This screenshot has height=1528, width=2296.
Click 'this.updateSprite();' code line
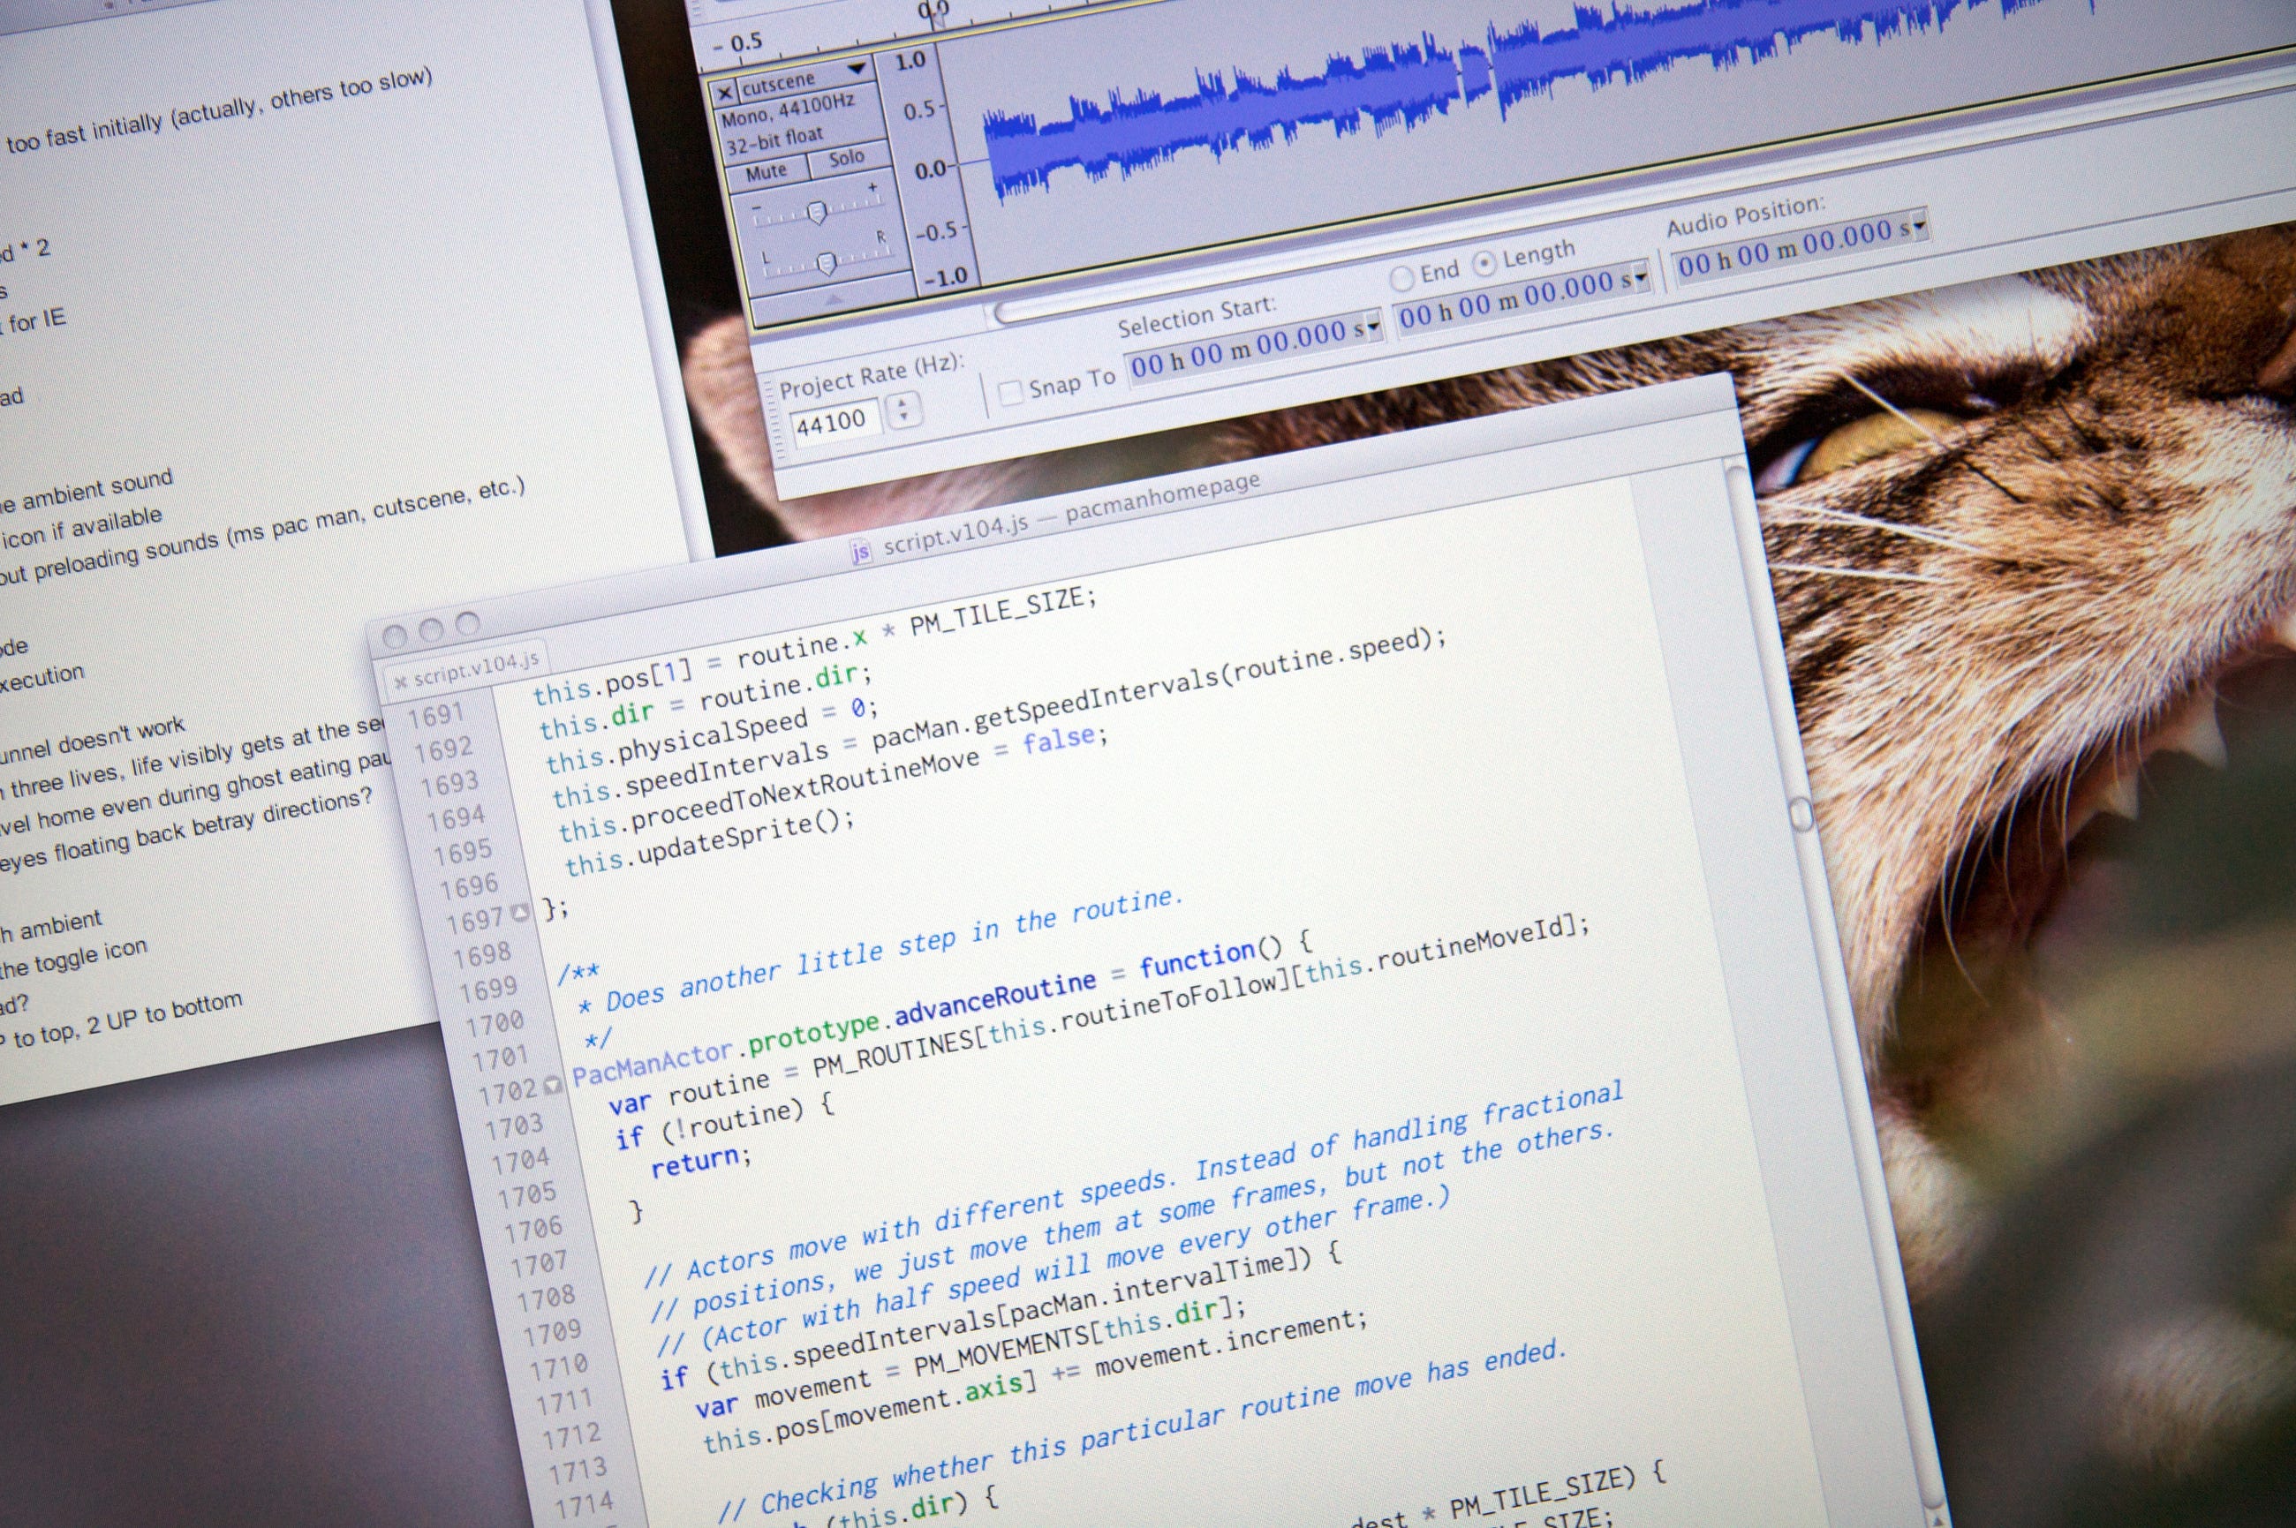click(x=709, y=845)
